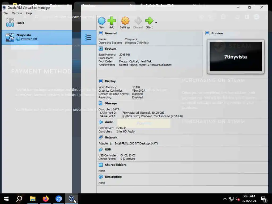Click the Add machine green plus icon
The width and height of the screenshot is (272, 204).
point(112,21)
